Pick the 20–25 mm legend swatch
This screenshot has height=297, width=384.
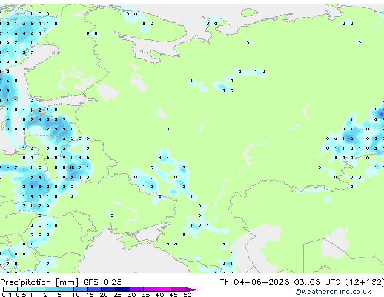pyautogui.click(x=108, y=289)
